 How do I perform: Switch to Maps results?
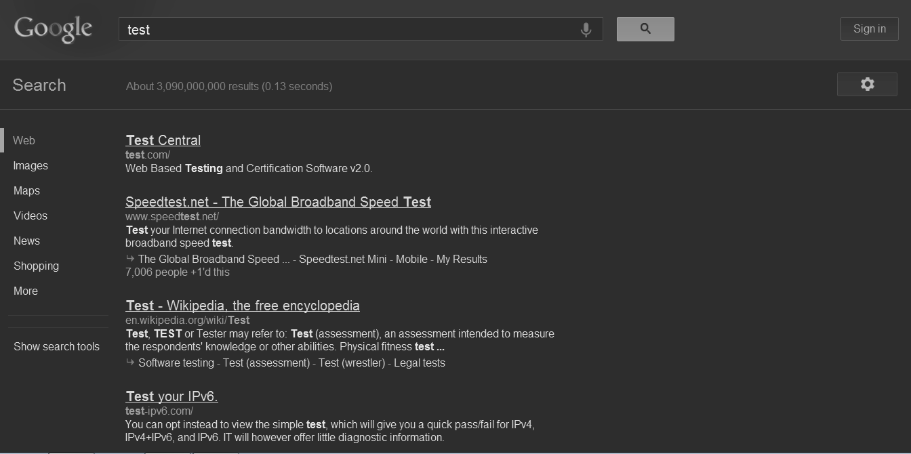point(26,190)
